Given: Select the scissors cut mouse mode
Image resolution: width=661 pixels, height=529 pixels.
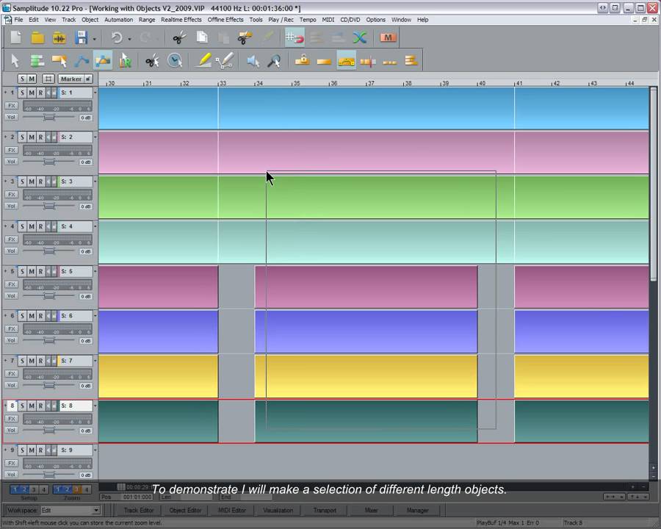Looking at the screenshot, I should (x=152, y=61).
